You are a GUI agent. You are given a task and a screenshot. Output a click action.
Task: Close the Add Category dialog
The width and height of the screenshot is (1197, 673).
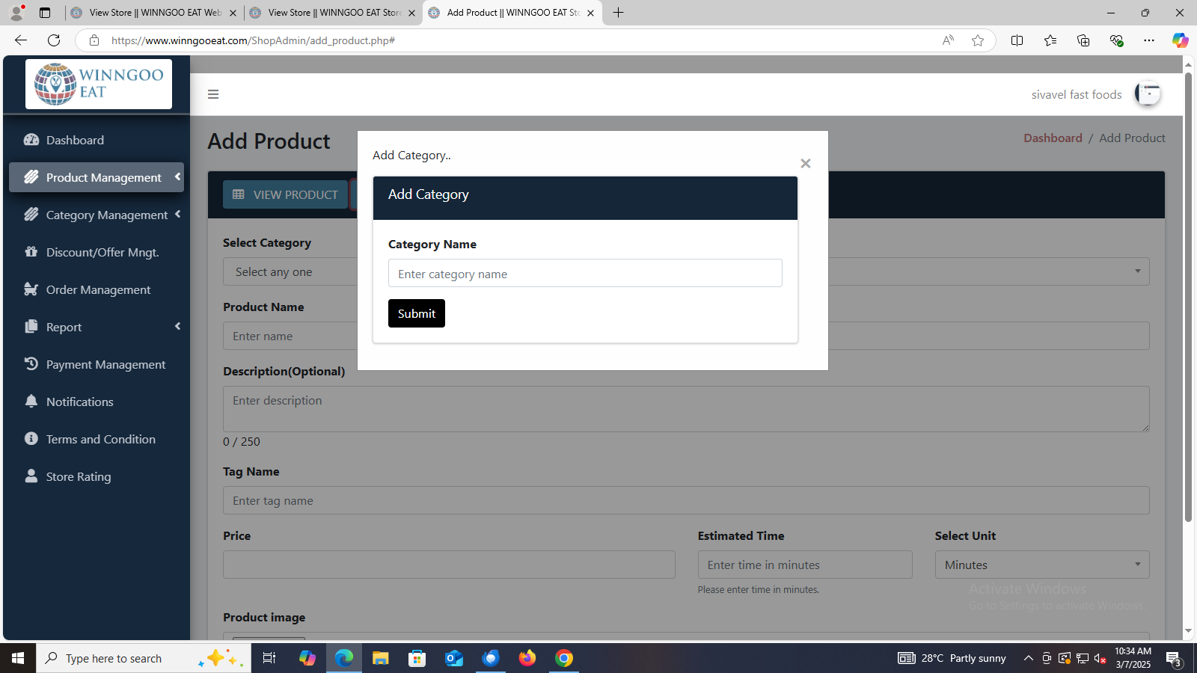point(805,164)
